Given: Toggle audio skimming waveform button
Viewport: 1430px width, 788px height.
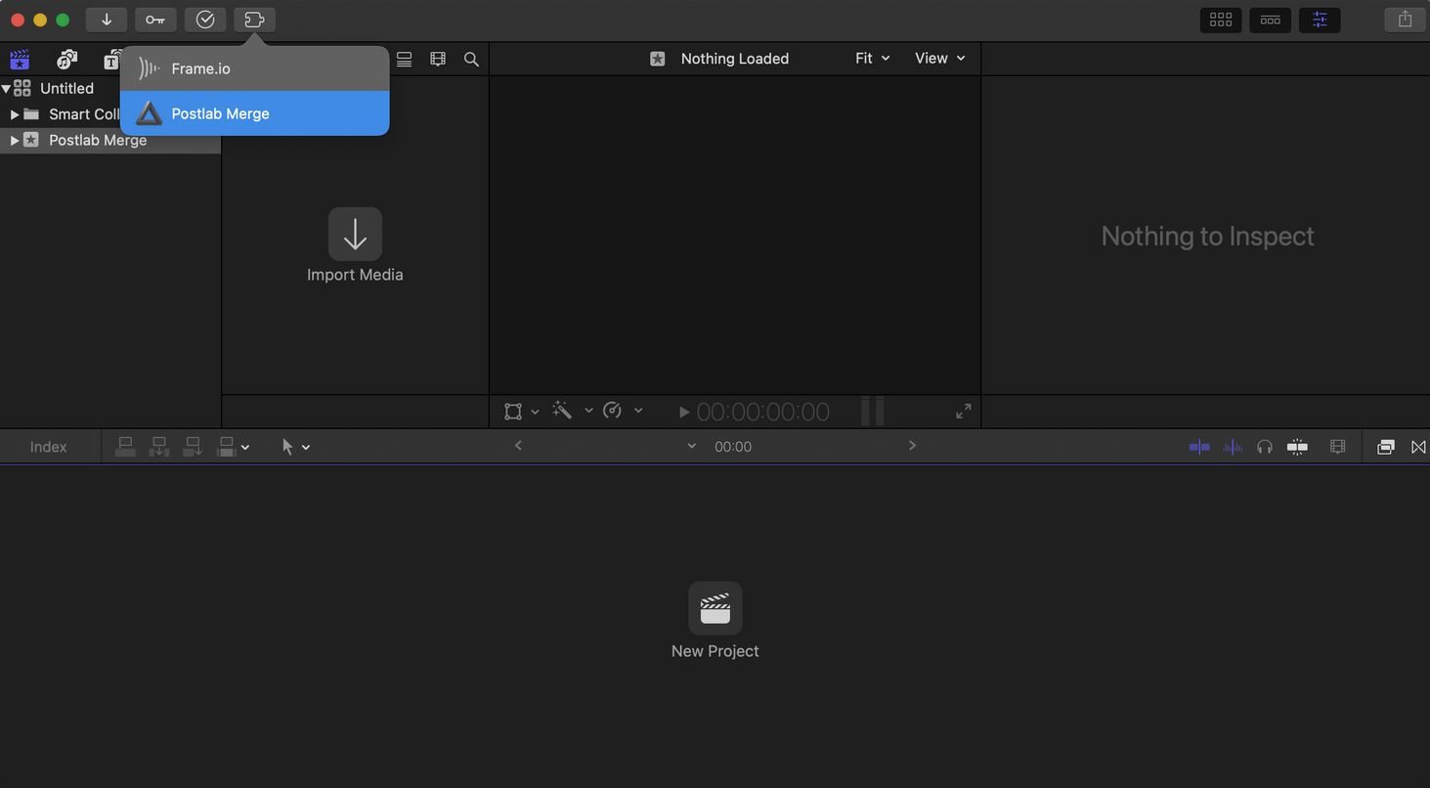Looking at the screenshot, I should tap(1234, 447).
